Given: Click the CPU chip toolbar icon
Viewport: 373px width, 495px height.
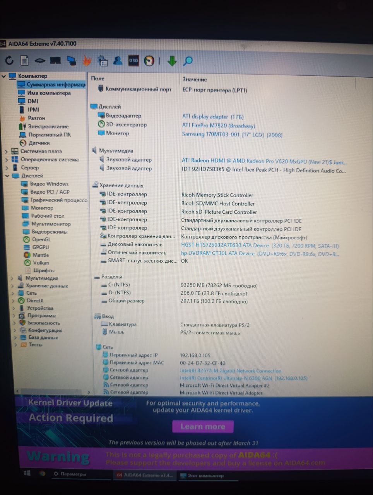Looking at the screenshot, I should point(40,61).
